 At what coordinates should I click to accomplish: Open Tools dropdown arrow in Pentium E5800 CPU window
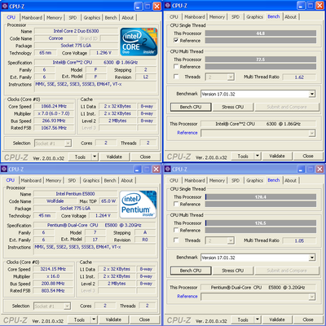(94, 319)
